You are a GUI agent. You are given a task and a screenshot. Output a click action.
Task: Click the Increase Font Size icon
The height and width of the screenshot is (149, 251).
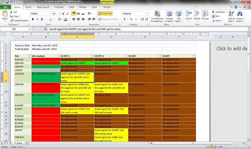point(63,14)
